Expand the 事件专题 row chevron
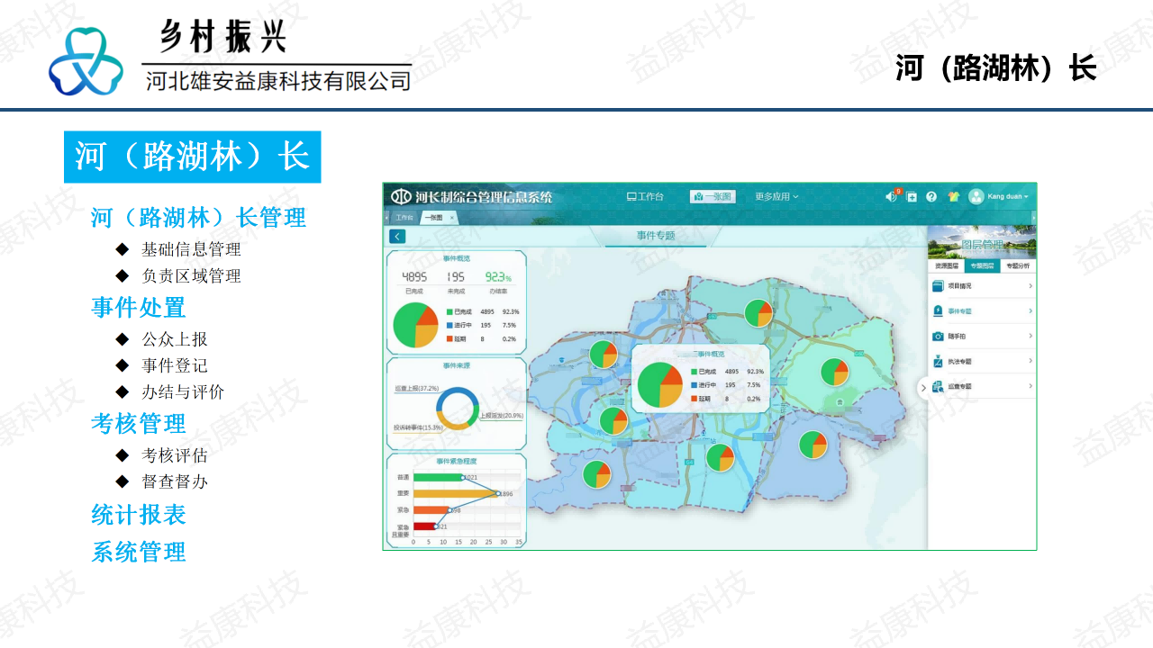Image resolution: width=1153 pixels, height=648 pixels. [x=1030, y=311]
